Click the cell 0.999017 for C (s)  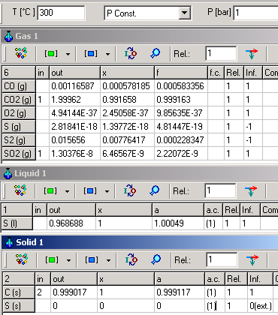(74, 292)
